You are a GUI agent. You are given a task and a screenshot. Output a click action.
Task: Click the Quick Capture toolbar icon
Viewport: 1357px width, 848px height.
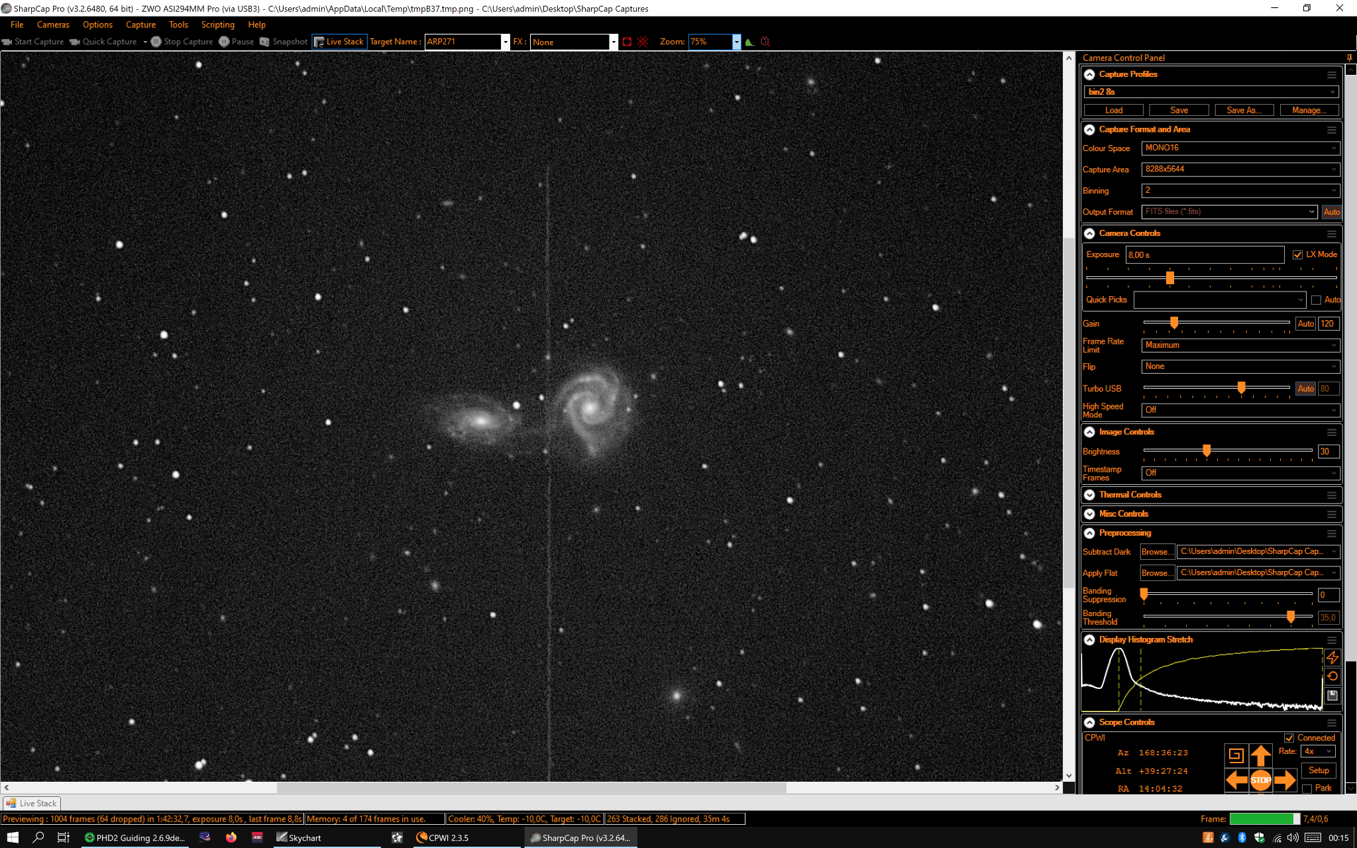click(75, 42)
